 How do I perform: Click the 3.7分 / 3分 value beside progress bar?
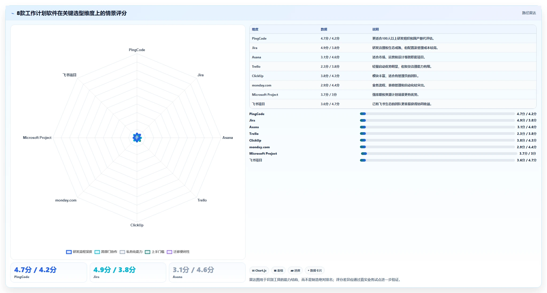[528, 154]
